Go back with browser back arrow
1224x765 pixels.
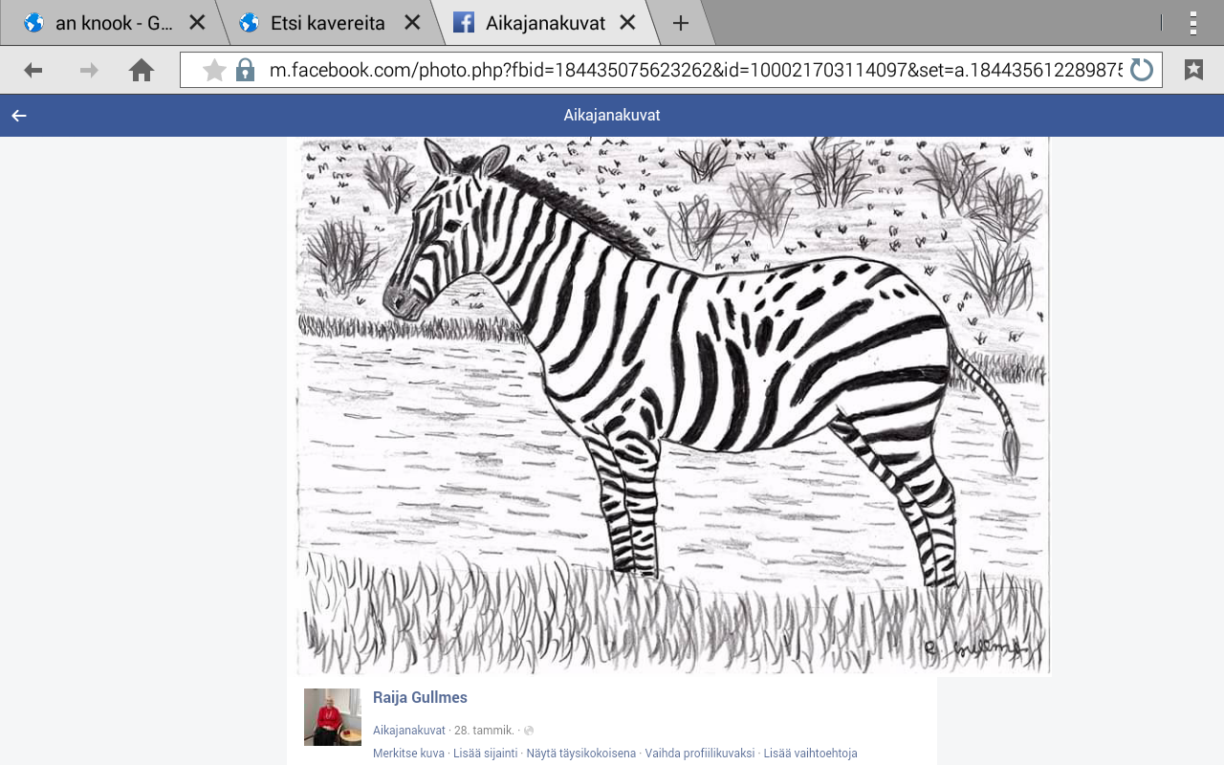click(x=33, y=70)
